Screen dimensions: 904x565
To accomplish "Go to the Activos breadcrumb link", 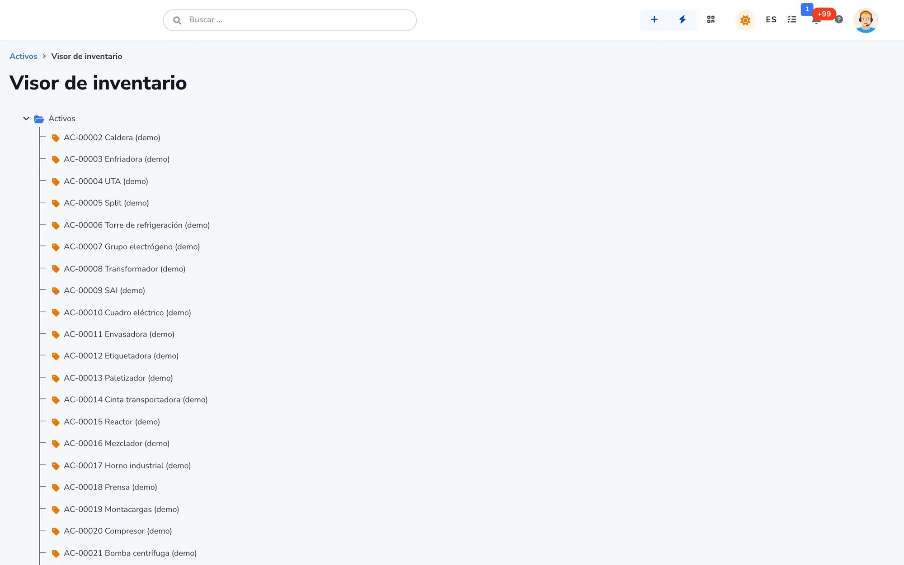I will [x=24, y=56].
